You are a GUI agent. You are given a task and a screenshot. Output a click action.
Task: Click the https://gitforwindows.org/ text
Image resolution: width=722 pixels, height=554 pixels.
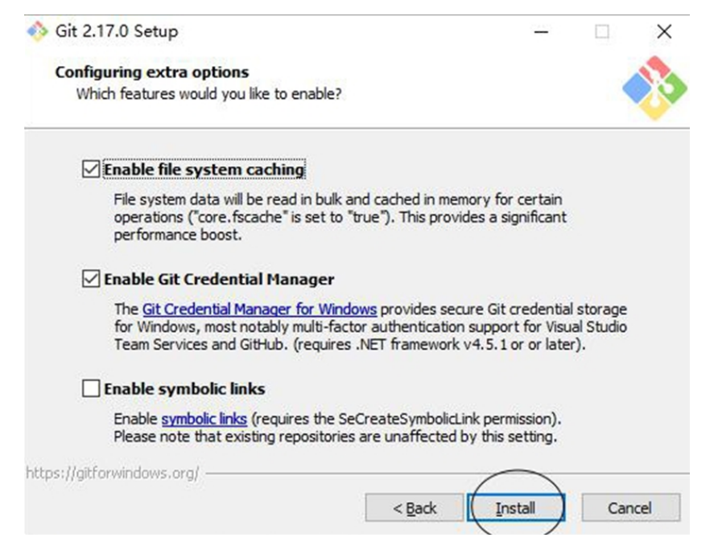(x=113, y=473)
